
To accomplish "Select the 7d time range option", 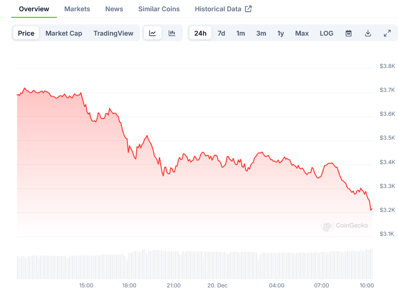I will (x=221, y=33).
